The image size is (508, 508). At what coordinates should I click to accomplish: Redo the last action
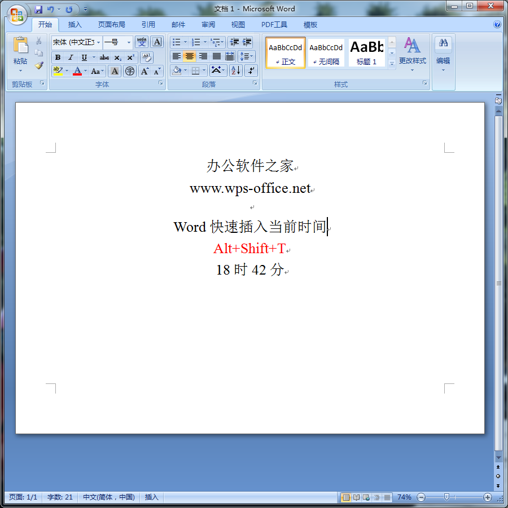point(69,10)
